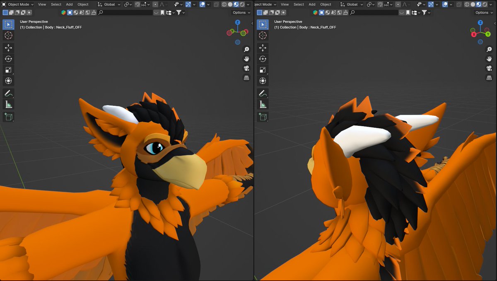Open Add menu in left viewport
This screenshot has height=281, width=497.
click(69, 4)
